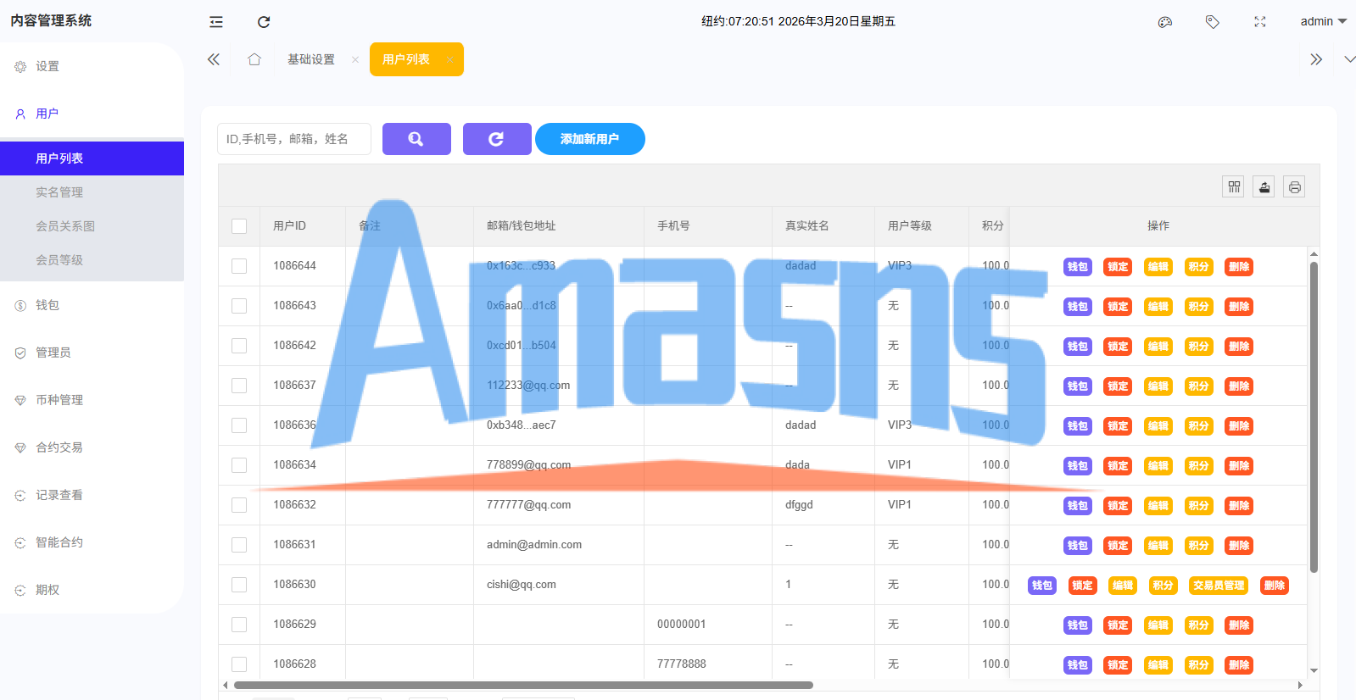
Task: Open the column filter grid icon
Action: click(x=1234, y=186)
